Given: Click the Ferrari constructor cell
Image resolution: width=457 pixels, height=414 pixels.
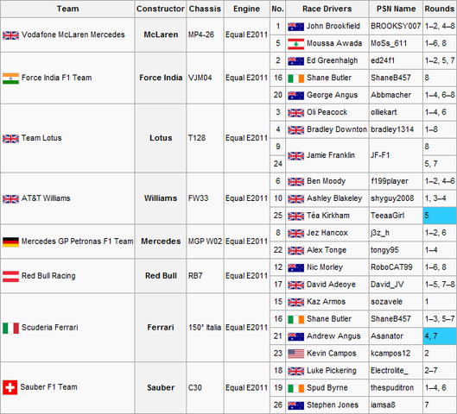Looking at the screenshot, I should 161,328.
